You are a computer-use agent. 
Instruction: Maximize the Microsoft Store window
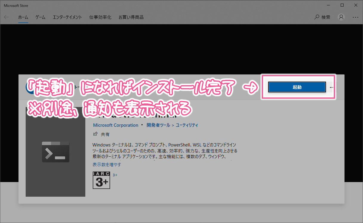click(342, 5)
